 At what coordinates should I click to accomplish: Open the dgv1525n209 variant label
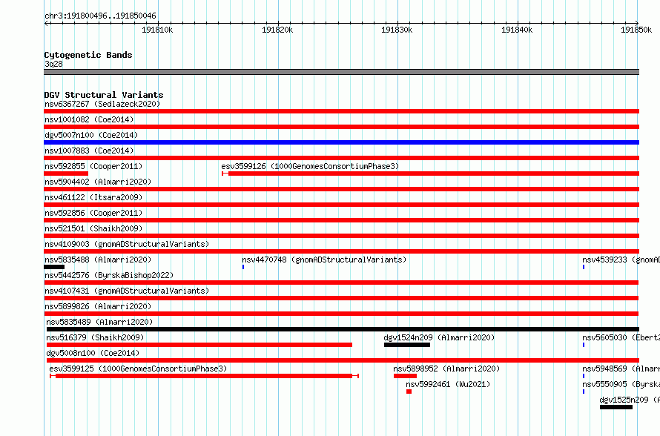[630, 400]
